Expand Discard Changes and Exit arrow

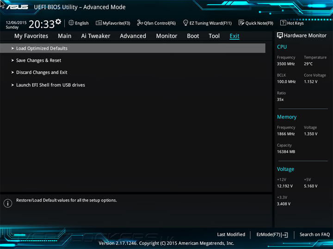tap(12, 72)
